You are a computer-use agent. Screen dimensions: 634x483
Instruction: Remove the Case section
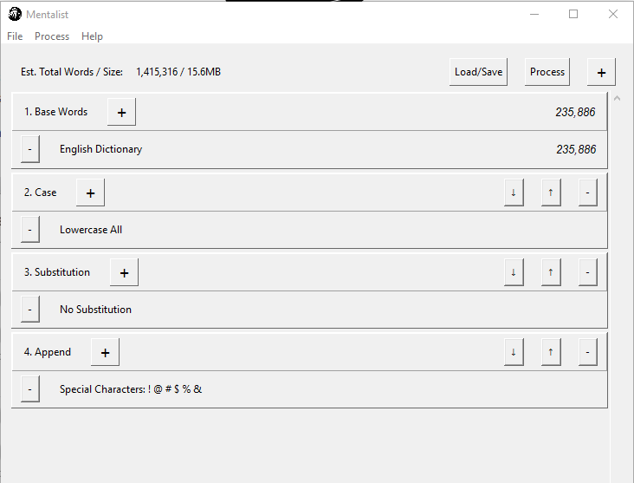pyautogui.click(x=587, y=193)
